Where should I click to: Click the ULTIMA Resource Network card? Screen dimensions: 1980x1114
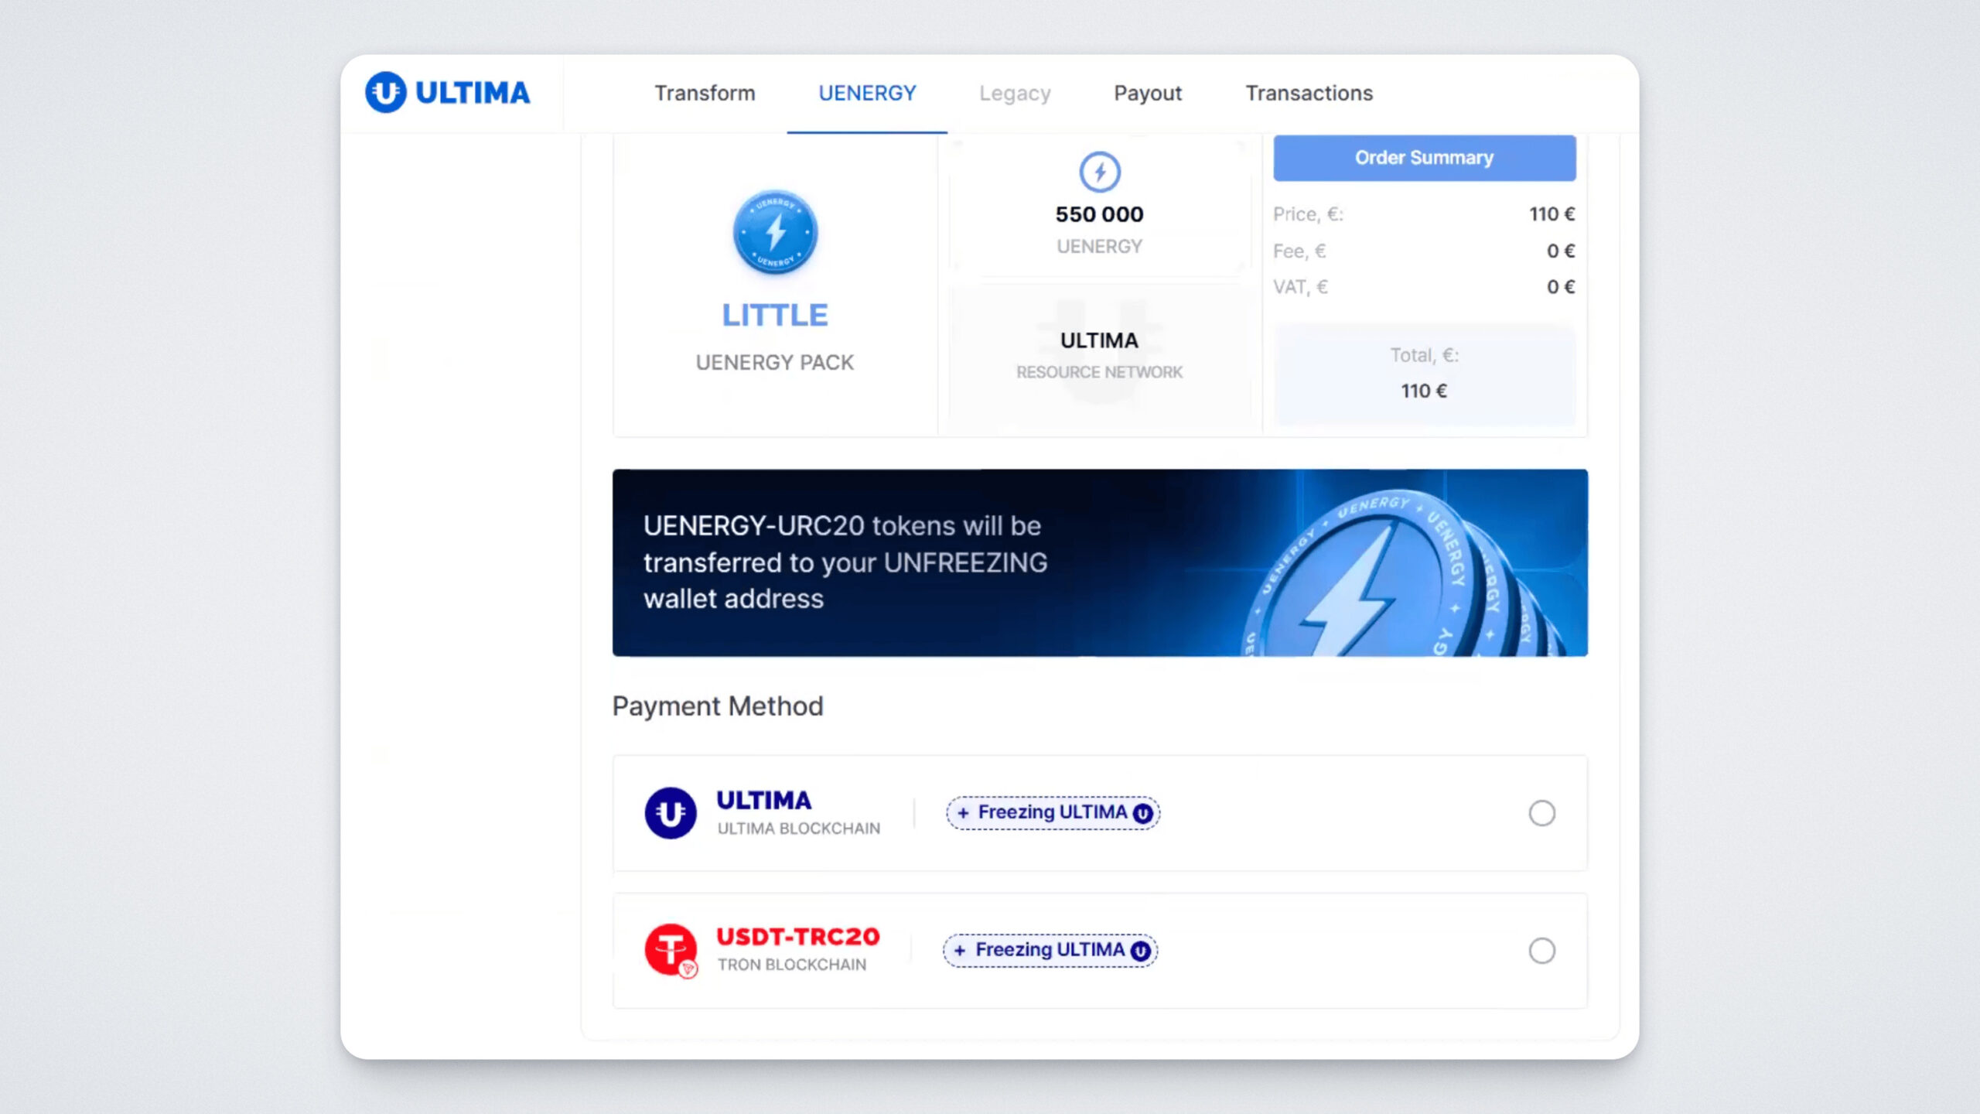1099,356
